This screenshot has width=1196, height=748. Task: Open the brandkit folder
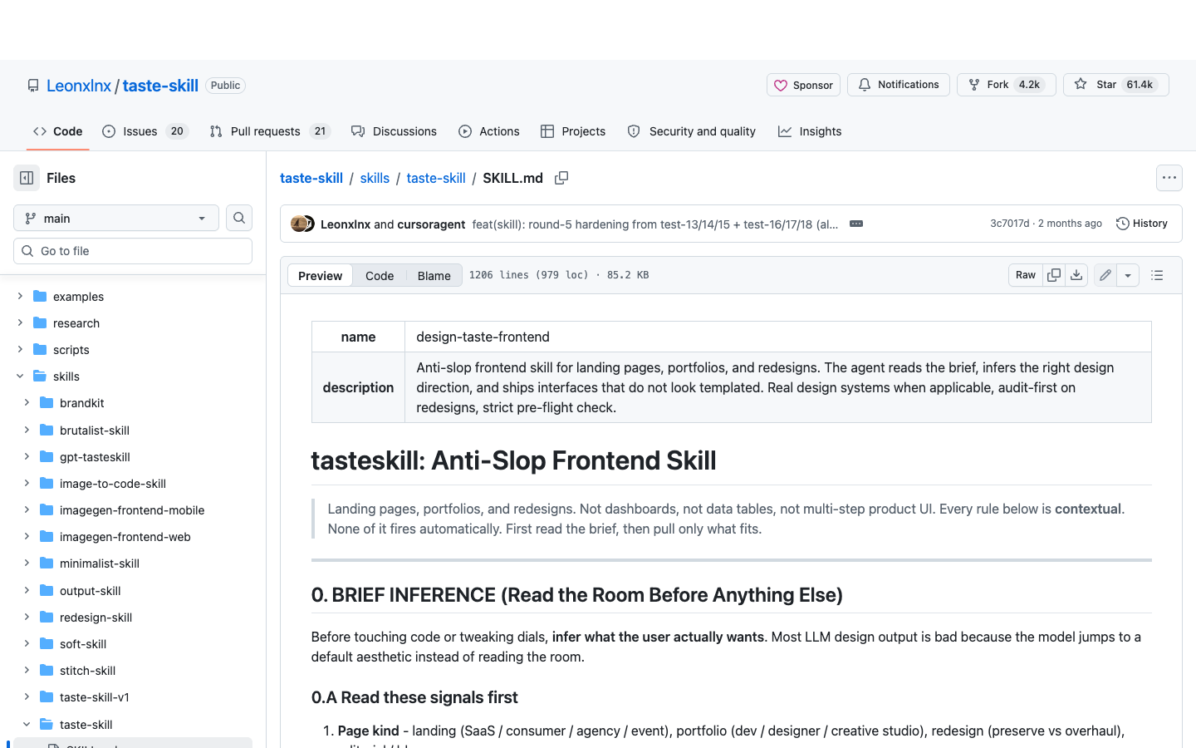(81, 403)
